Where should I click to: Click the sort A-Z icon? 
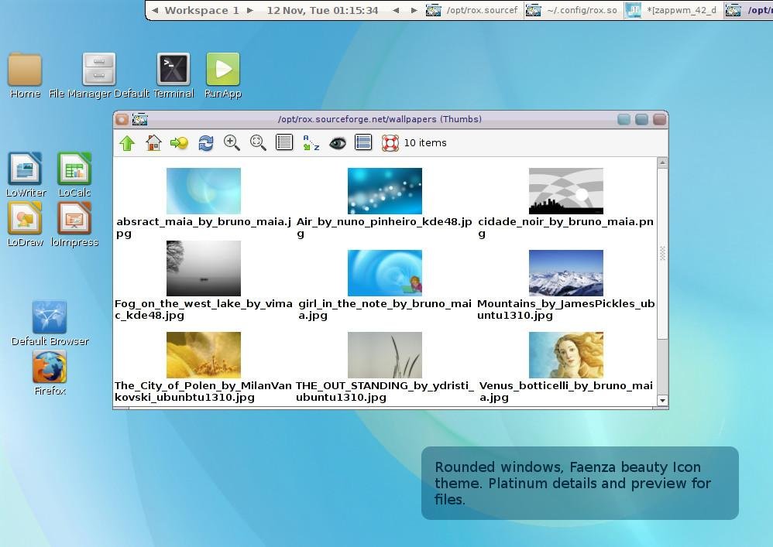click(x=311, y=143)
